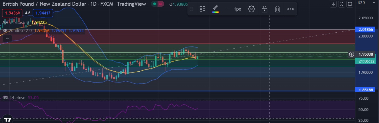Click the RSI 14 close legend label
The width and height of the screenshot is (379, 123).
[14, 98]
